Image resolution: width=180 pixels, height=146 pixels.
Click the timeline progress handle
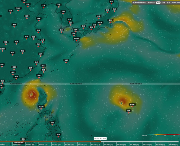[x=100, y=142]
